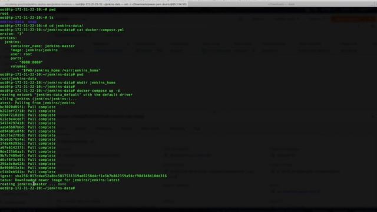The height and width of the screenshot is (212, 377).
Task: Click the '/root/jenkins-data' pwd output line
Action: (18, 78)
